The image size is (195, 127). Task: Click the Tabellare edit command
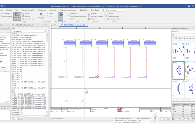click(x=92, y=19)
